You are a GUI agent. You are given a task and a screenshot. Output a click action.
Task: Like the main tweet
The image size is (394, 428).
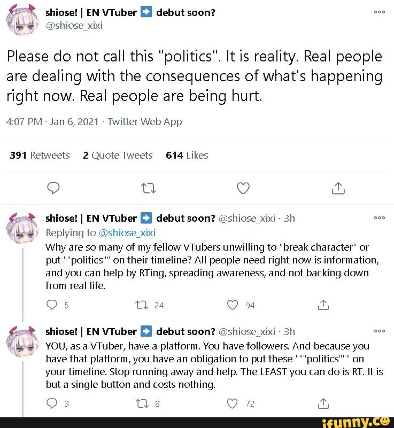[x=243, y=188]
